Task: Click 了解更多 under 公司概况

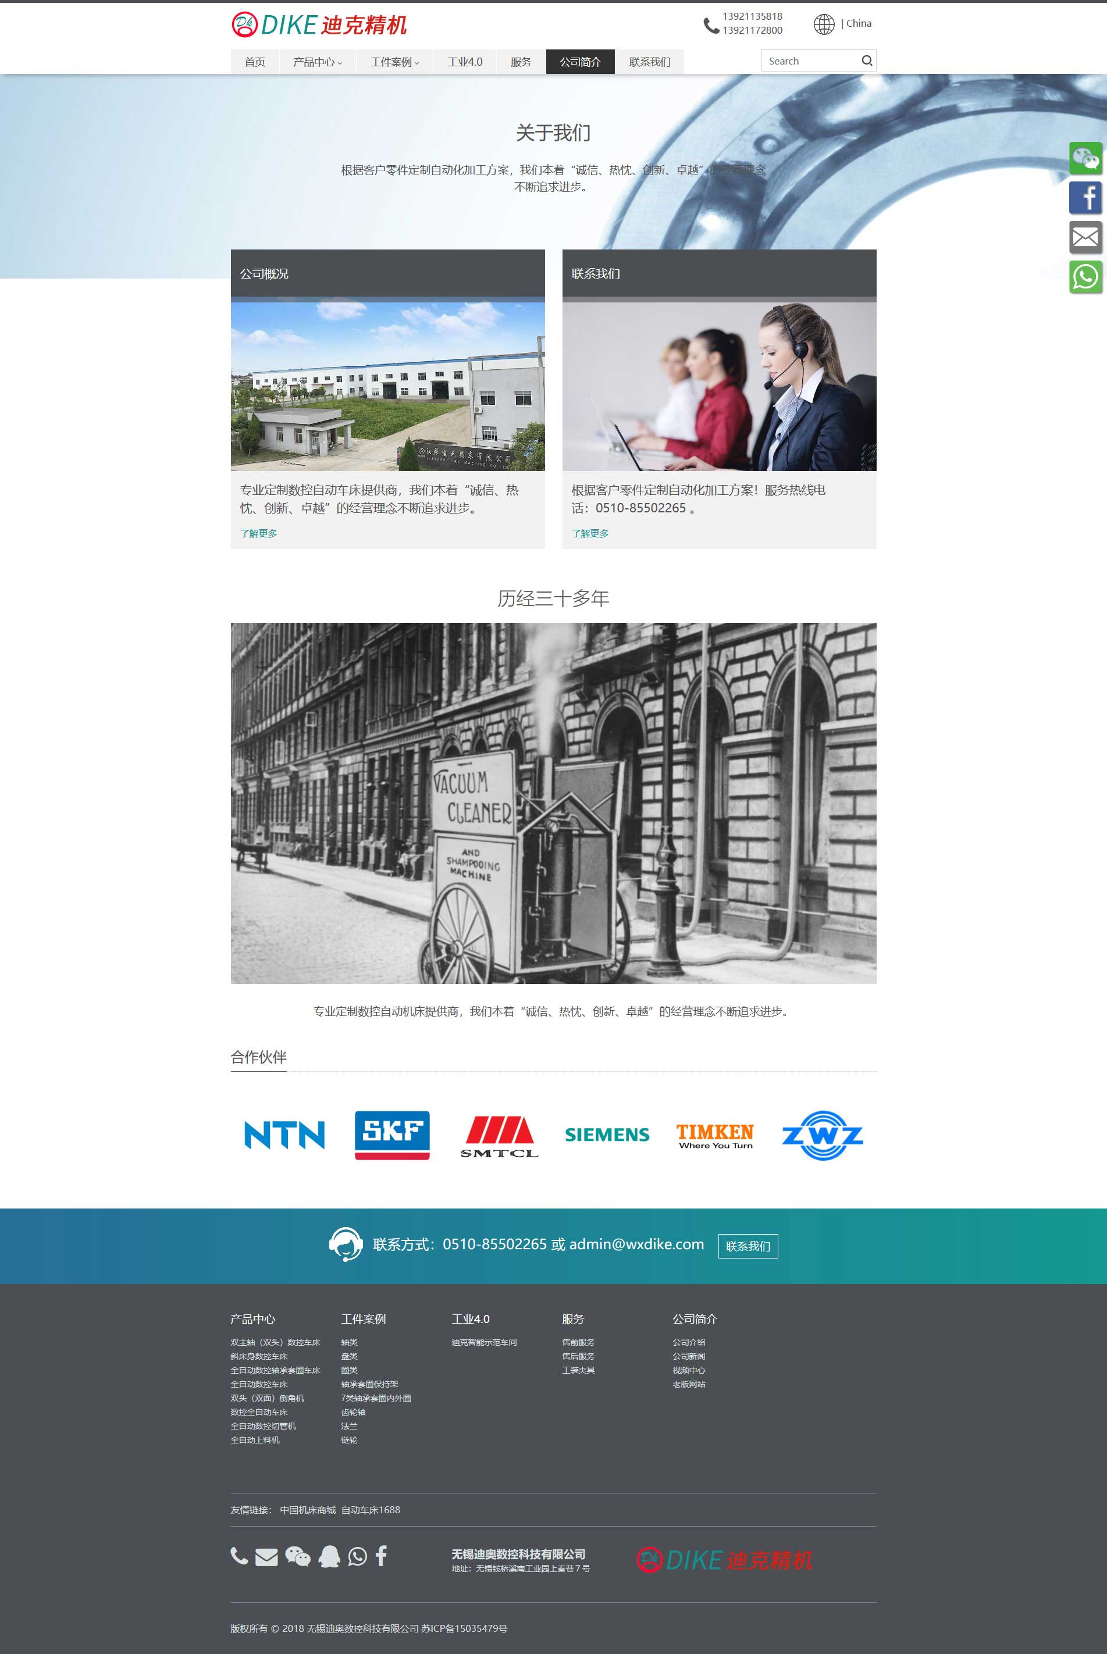Action: [258, 533]
